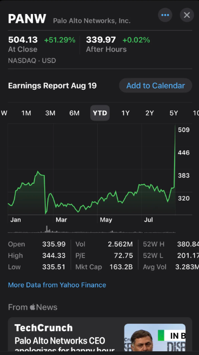
Task: Close the PANW stock detail sheet
Action: point(187,15)
